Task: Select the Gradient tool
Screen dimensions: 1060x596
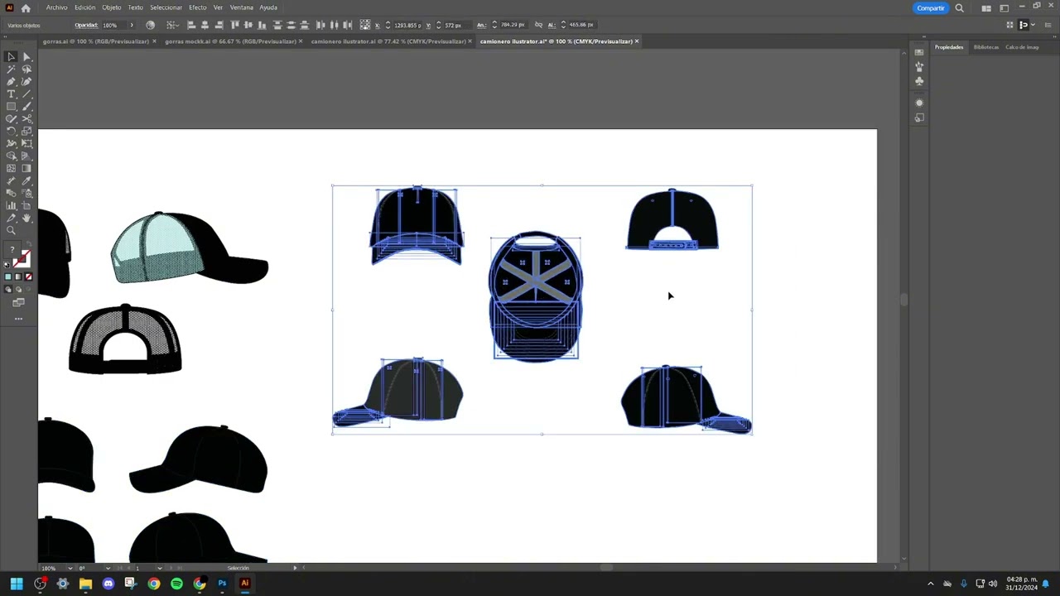Action: point(26,168)
